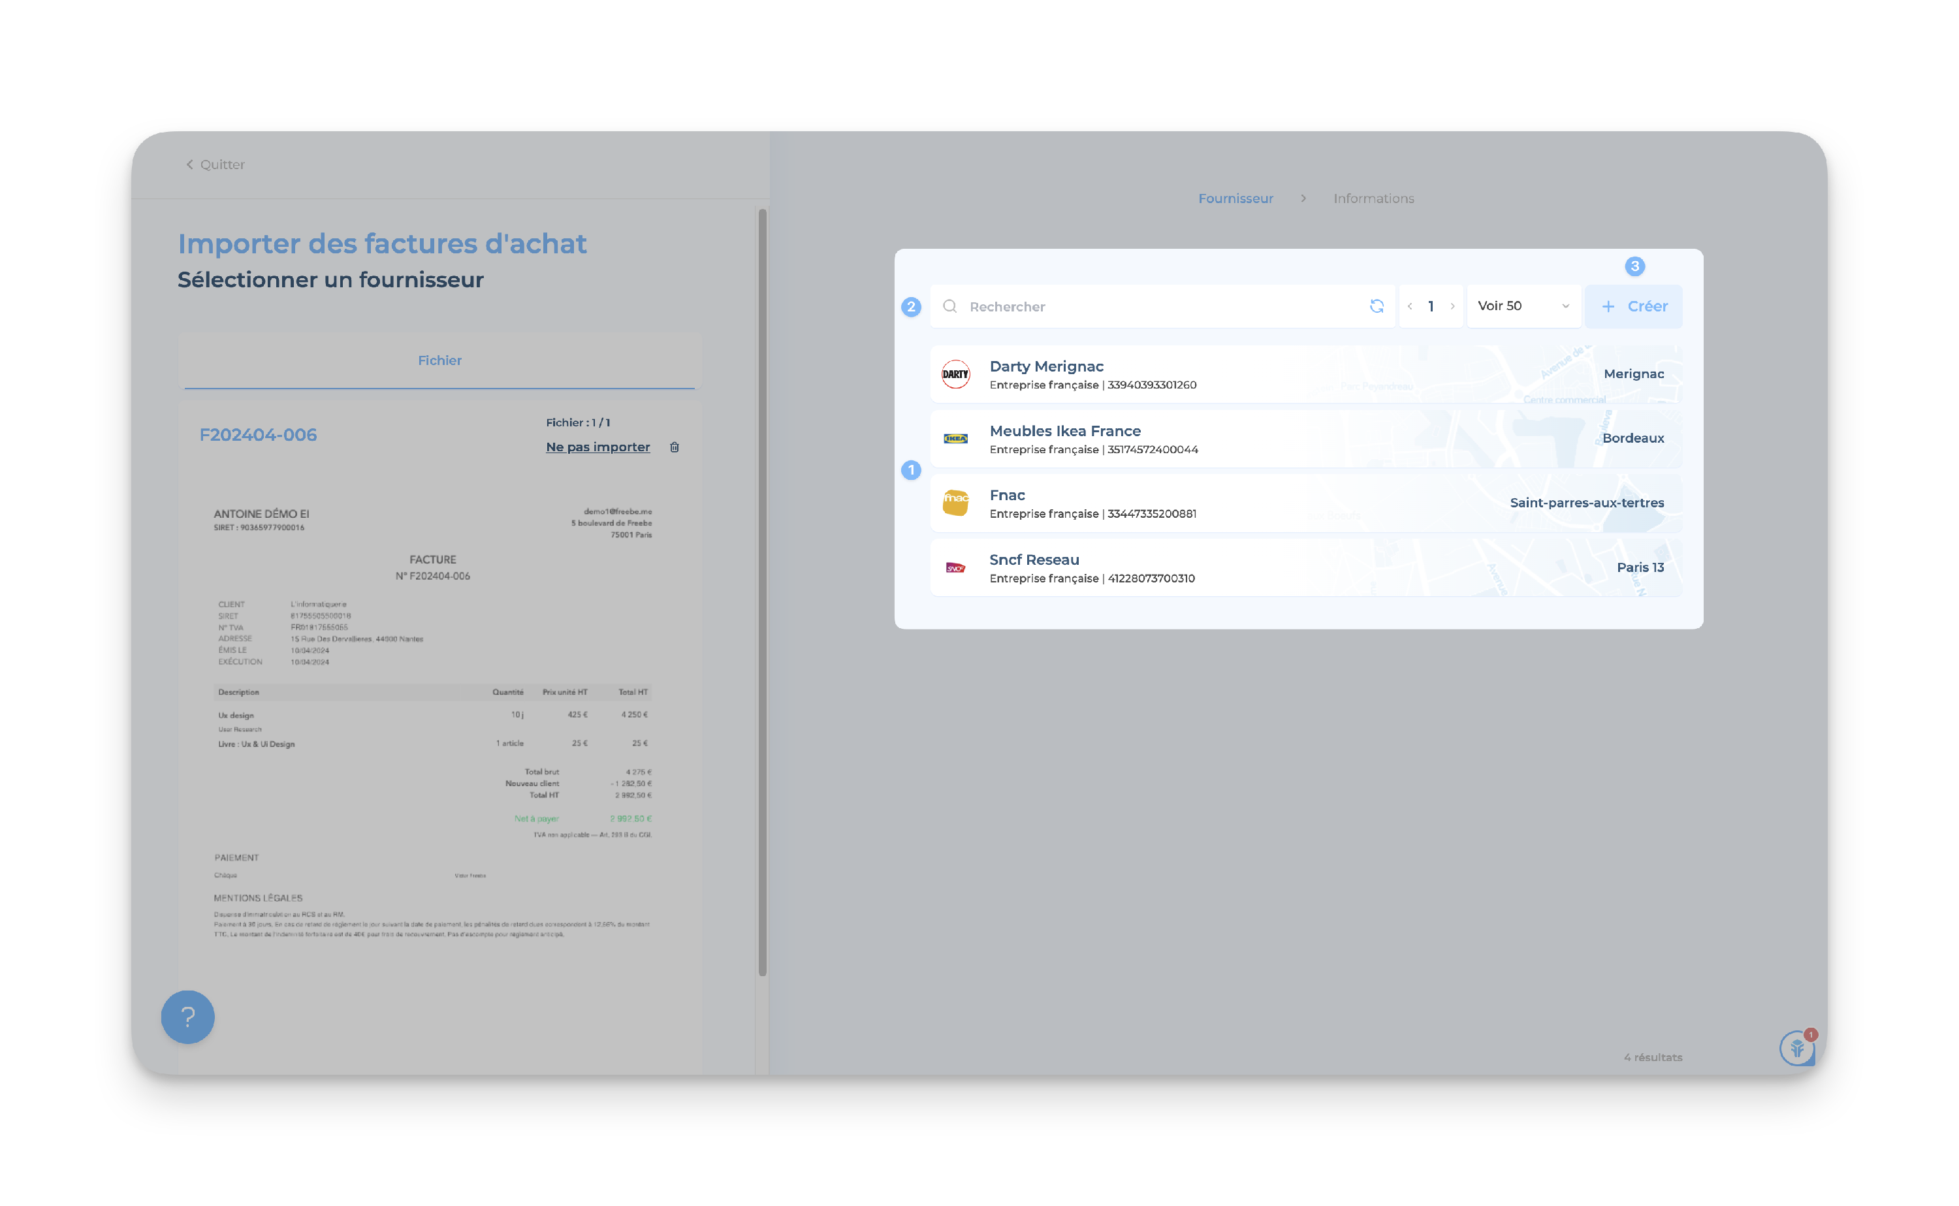
Task: Click the Fournisseur breadcrumb step
Action: 1235,198
